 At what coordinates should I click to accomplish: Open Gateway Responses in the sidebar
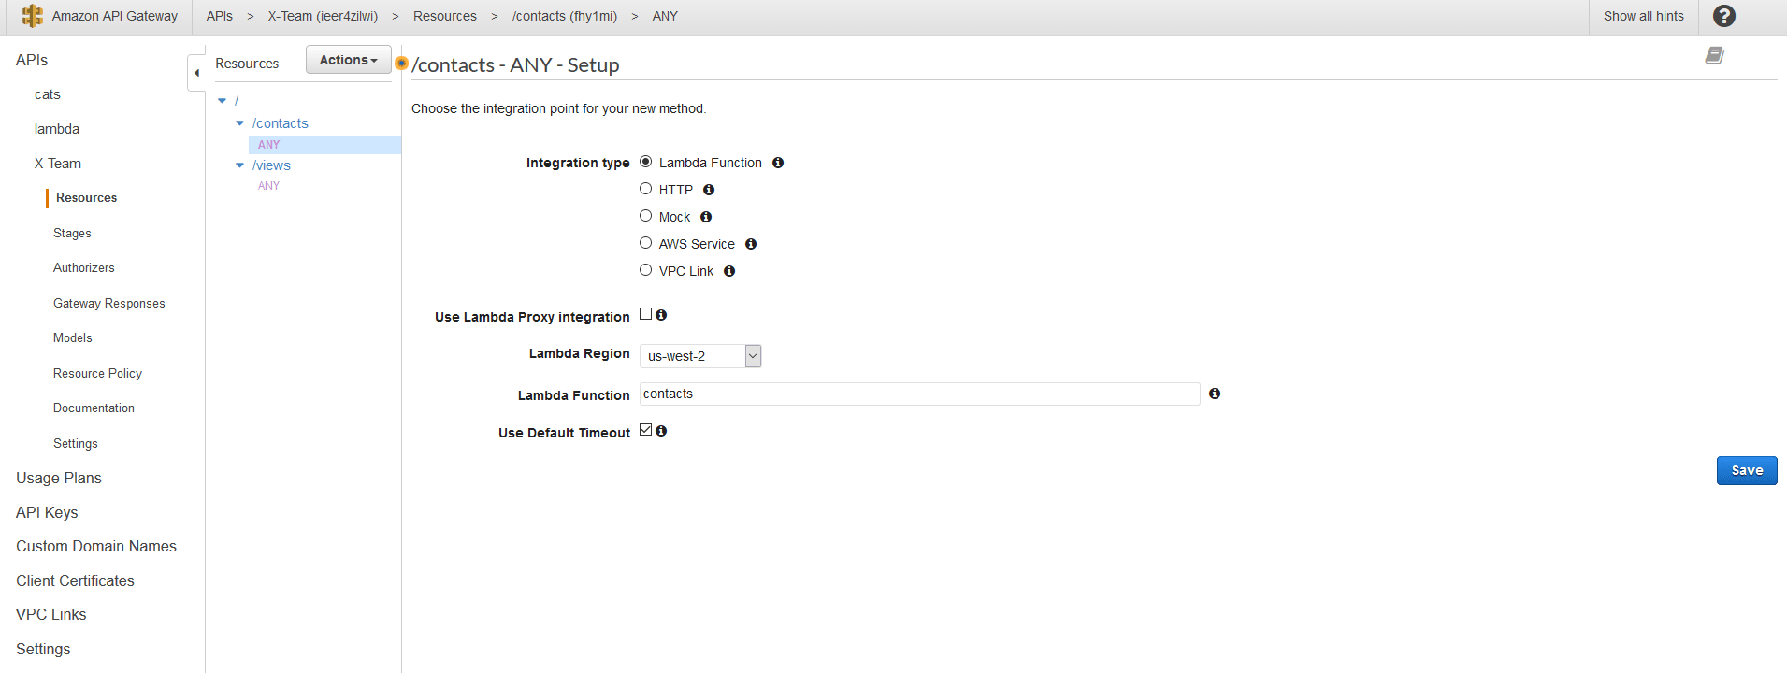coord(108,304)
